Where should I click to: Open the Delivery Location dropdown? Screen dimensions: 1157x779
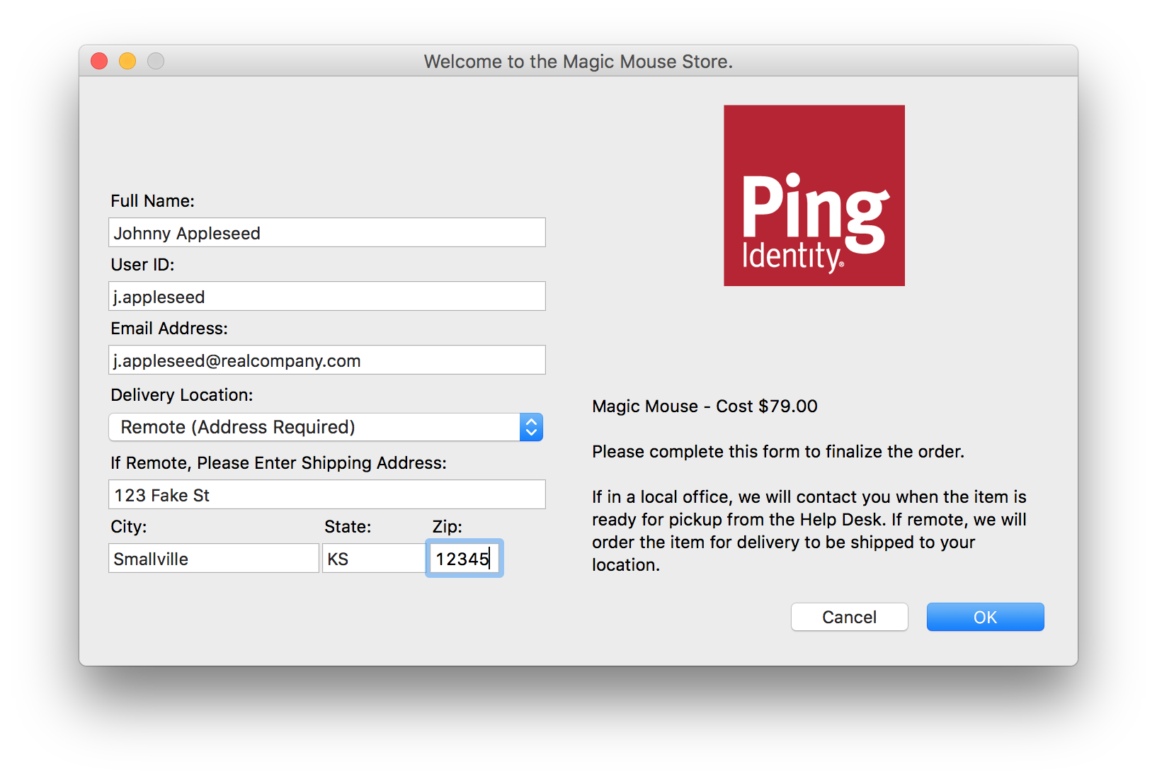(326, 427)
